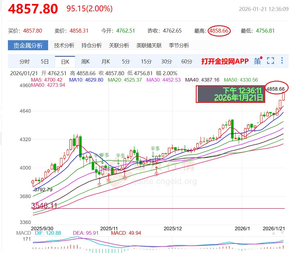Select the 日K chart period
Image resolution: width=292 pixels, height=253 pixels.
coord(65,61)
